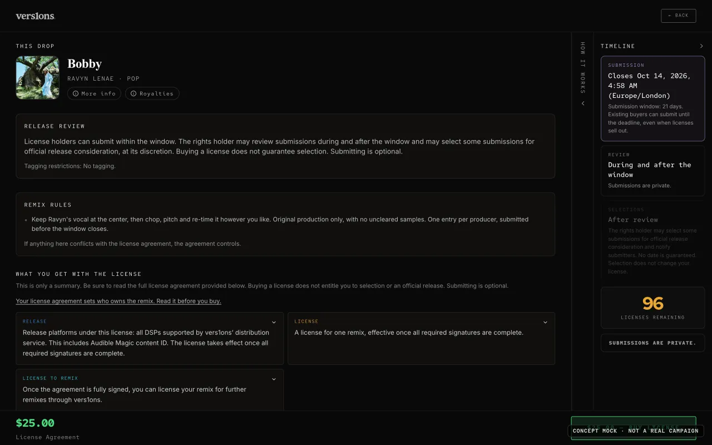Click the Timeline panel heading

tap(617, 46)
